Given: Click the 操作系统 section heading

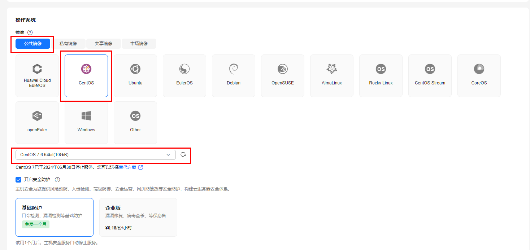Looking at the screenshot, I should tap(26, 20).
